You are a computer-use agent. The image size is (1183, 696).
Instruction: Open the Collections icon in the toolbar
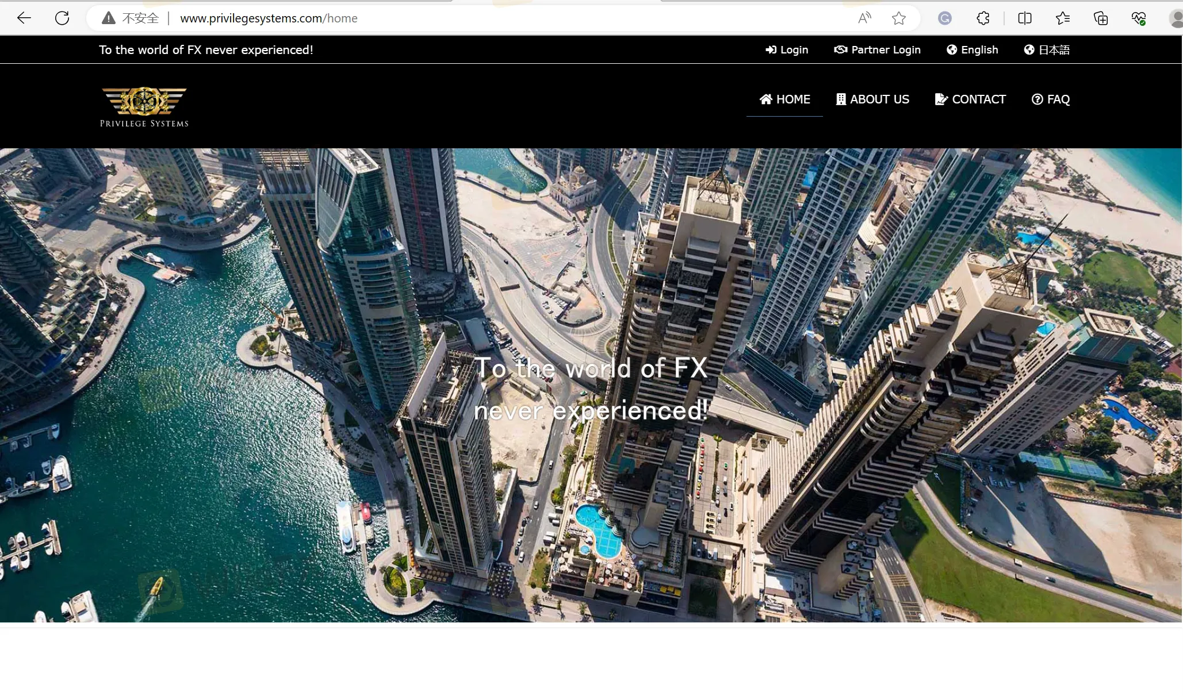[x=1101, y=18]
